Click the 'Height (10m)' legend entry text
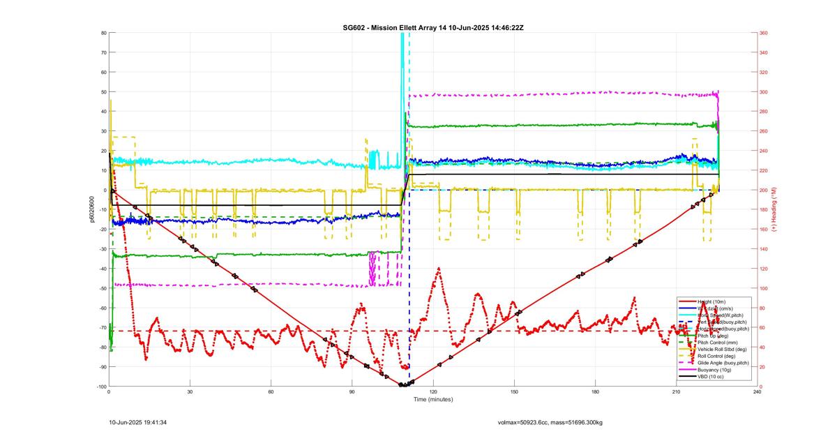The width and height of the screenshot is (837, 434). coord(713,301)
